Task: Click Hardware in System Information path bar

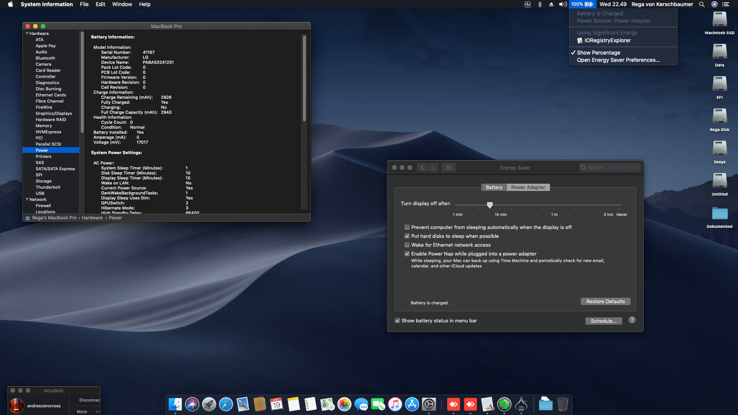Action: pyautogui.click(x=92, y=218)
